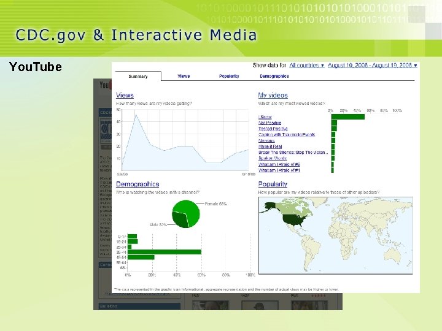Click 'How many views are my videos getting?' text
The image size is (442, 331).
click(x=154, y=104)
